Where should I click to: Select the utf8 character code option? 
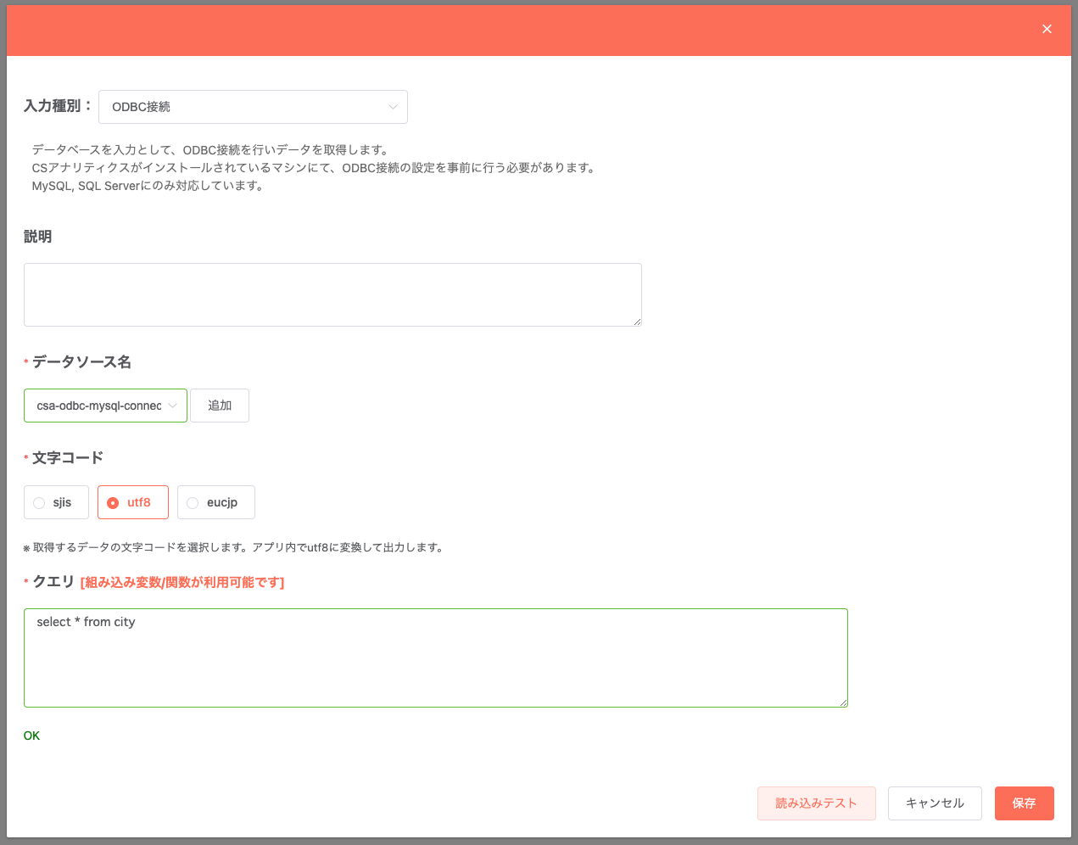point(133,502)
